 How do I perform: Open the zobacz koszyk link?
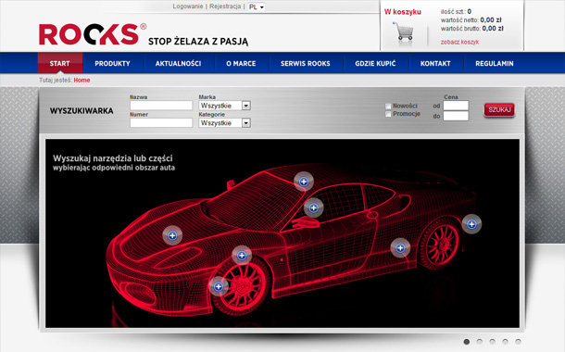(x=459, y=43)
